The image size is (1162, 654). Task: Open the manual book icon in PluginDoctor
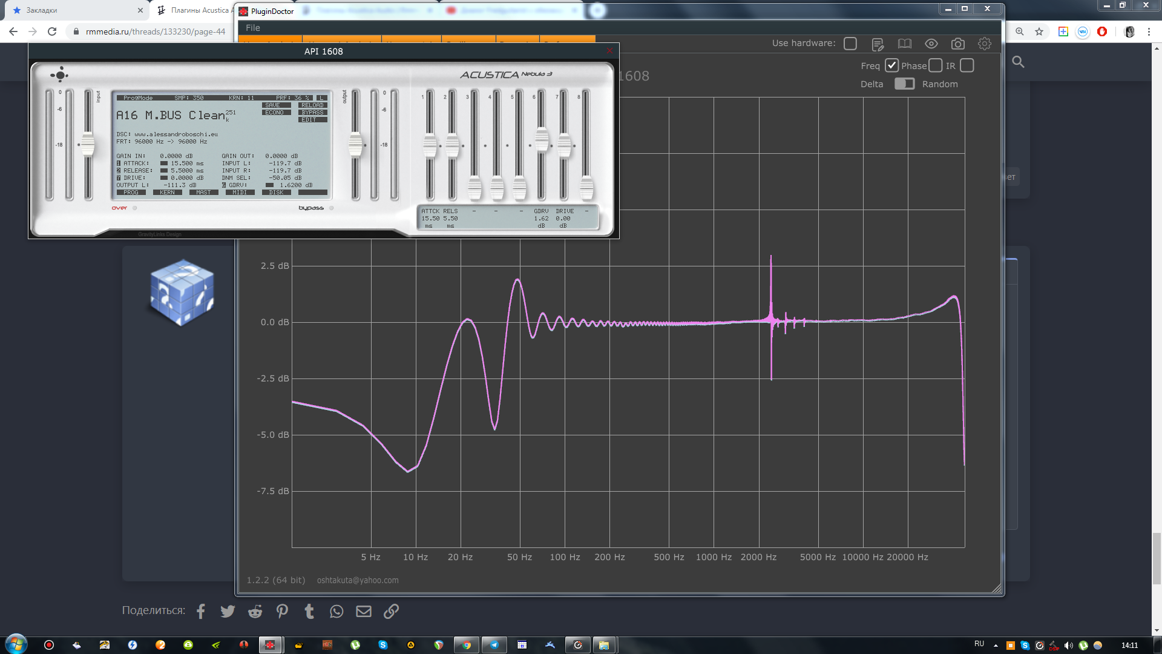click(904, 44)
